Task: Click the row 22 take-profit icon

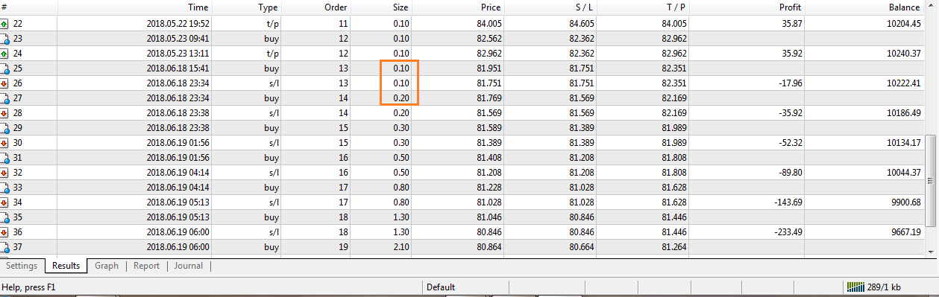Action: coord(4,23)
